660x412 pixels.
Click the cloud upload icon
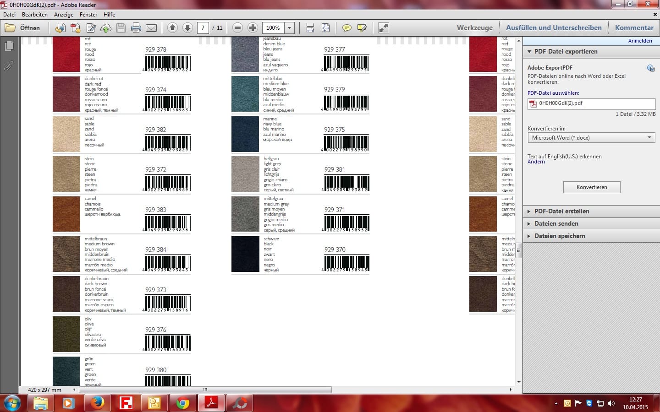(x=106, y=28)
